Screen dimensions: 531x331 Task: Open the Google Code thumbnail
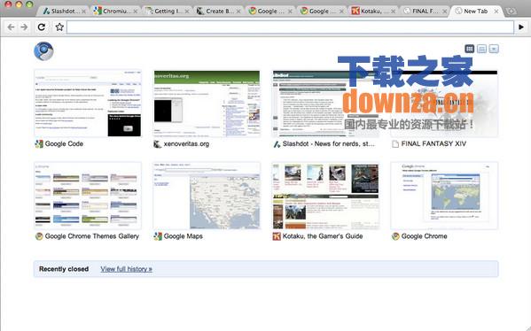click(88, 104)
